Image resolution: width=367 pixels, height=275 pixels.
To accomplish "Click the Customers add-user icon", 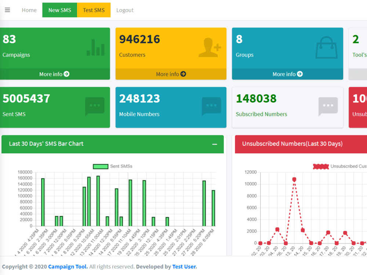I will pyautogui.click(x=210, y=48).
